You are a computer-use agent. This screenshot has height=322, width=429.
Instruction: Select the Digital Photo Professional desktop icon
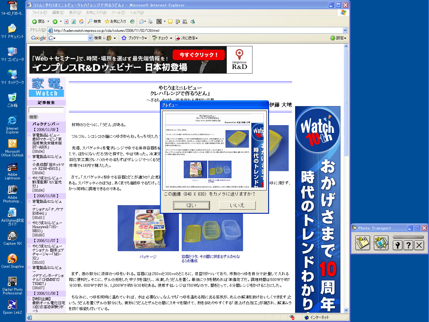[x=13, y=286]
